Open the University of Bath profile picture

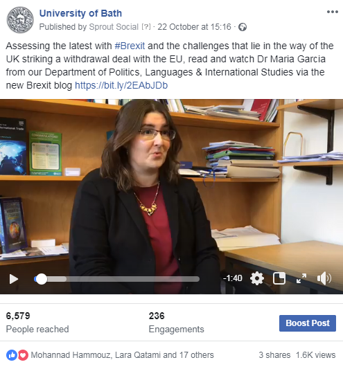[20, 20]
